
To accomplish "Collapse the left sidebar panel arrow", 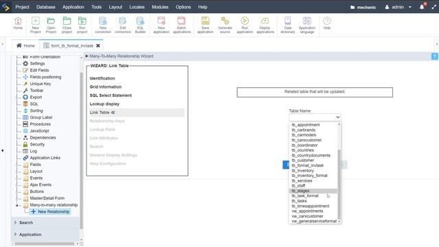I will click(x=3, y=151).
